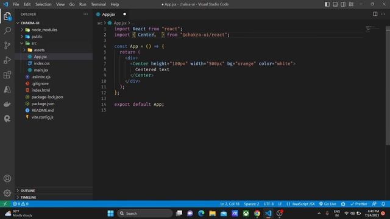Open the Help menu
This screenshot has height=219, width=390.
point(115,4)
